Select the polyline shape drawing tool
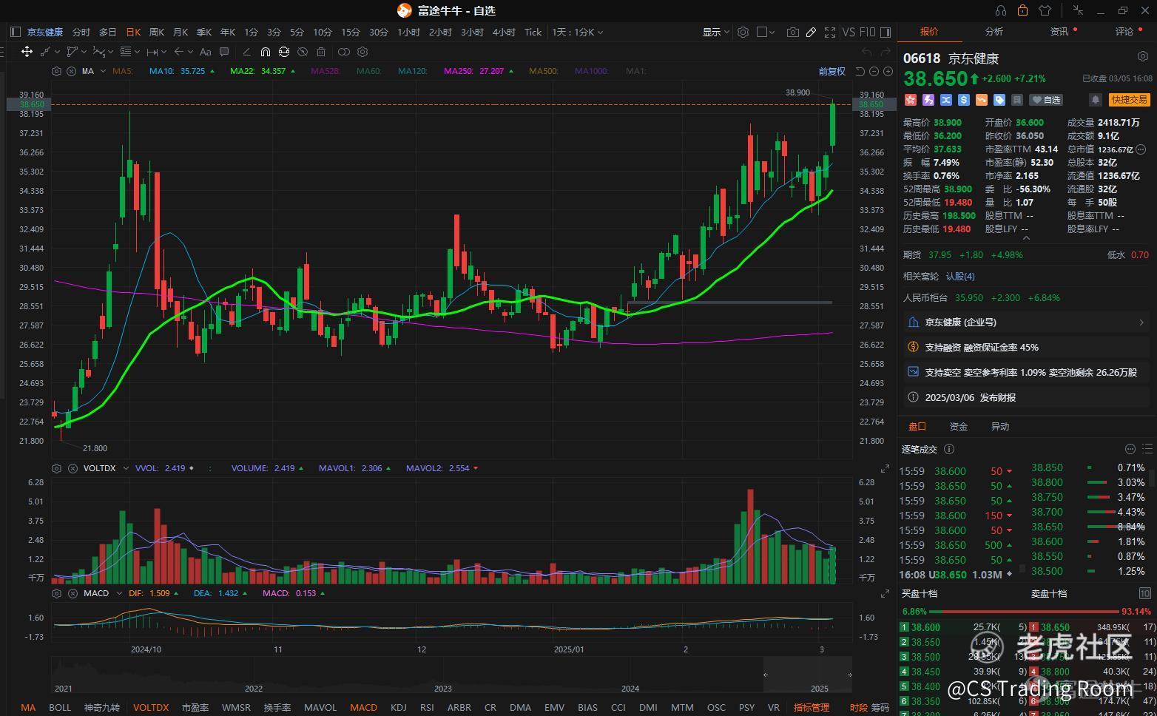 click(x=72, y=52)
